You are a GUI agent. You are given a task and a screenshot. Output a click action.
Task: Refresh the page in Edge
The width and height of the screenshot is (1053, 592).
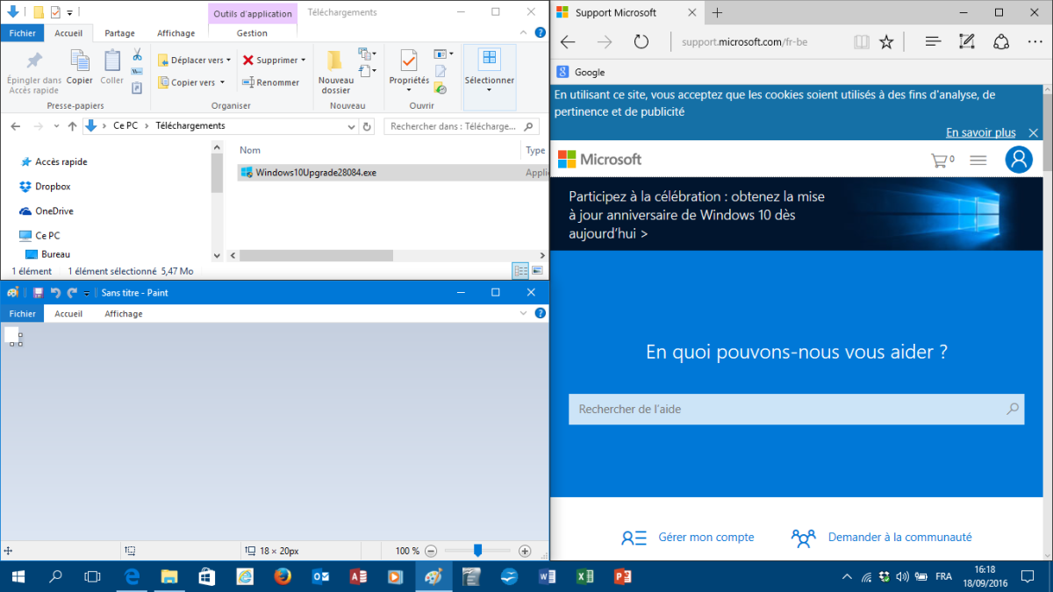641,42
